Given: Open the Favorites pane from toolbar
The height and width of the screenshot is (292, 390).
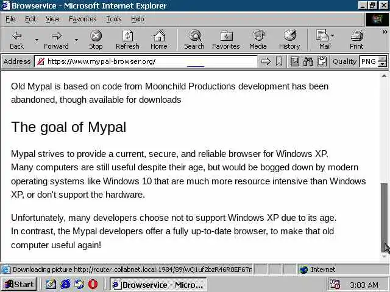Looking at the screenshot, I should pyautogui.click(x=226, y=40).
